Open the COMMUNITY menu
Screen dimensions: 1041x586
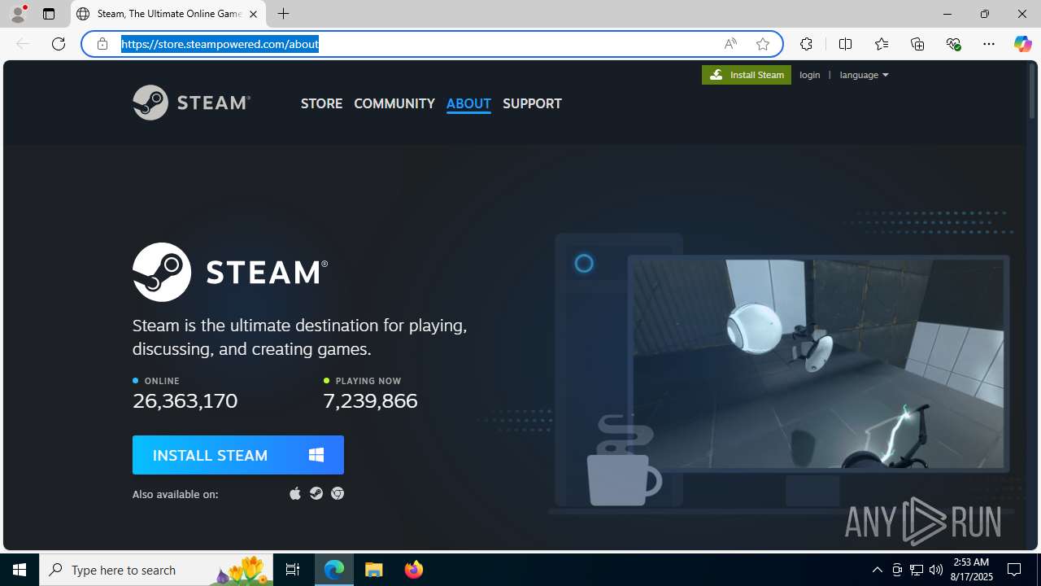394,103
